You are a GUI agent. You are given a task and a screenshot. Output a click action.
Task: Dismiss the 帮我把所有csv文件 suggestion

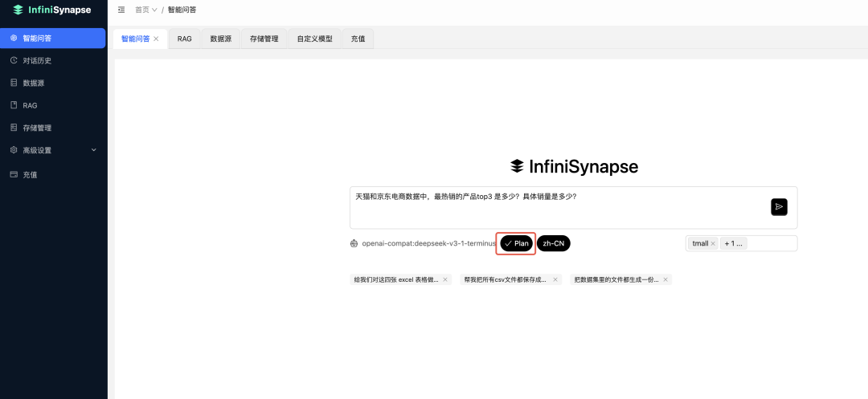click(x=555, y=279)
